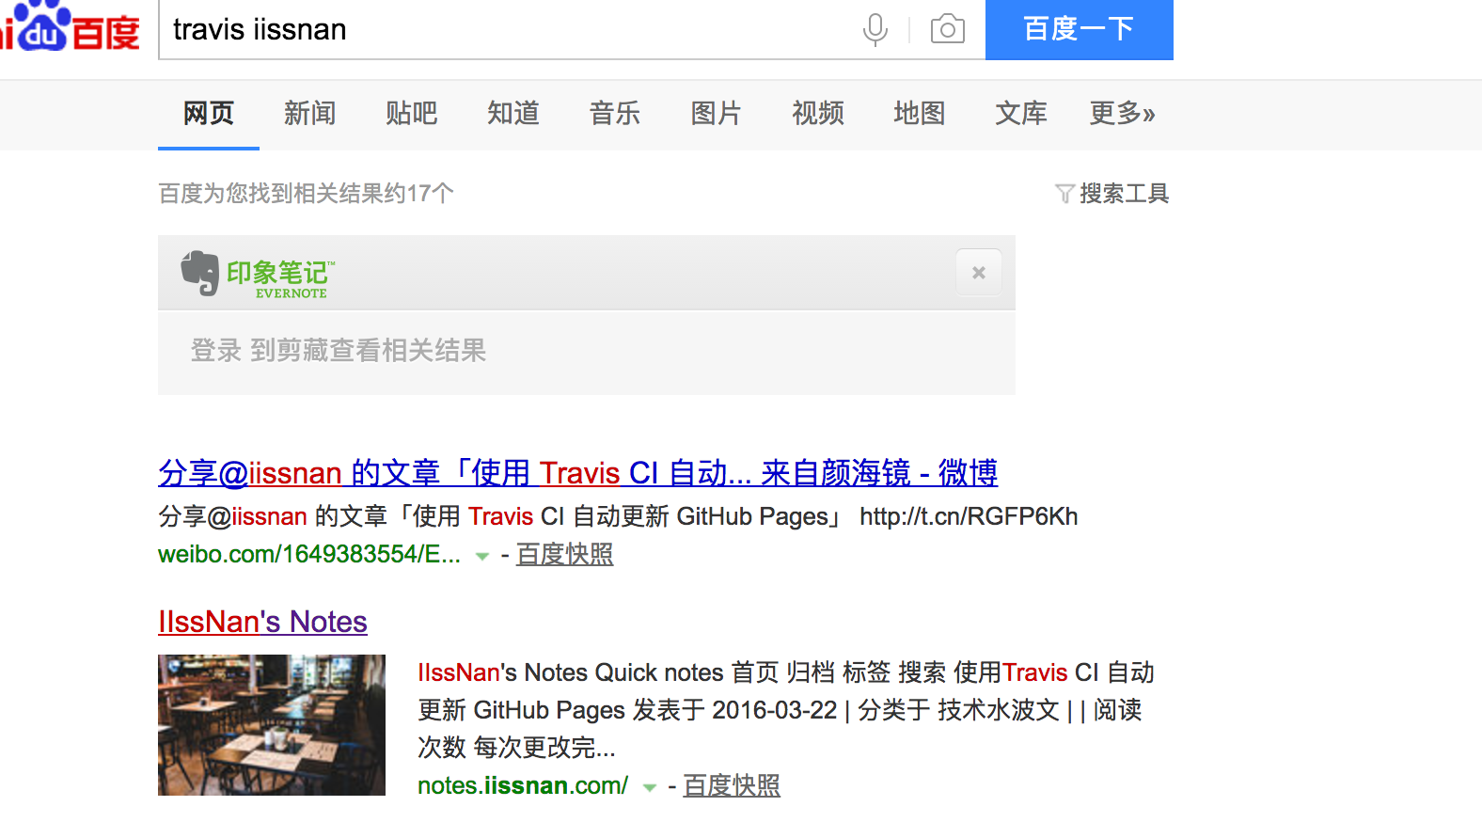This screenshot has height=822, width=1482.
Task: Click the snippet line containing http://t.cn/RGFP6Kh
Action: (x=618, y=516)
